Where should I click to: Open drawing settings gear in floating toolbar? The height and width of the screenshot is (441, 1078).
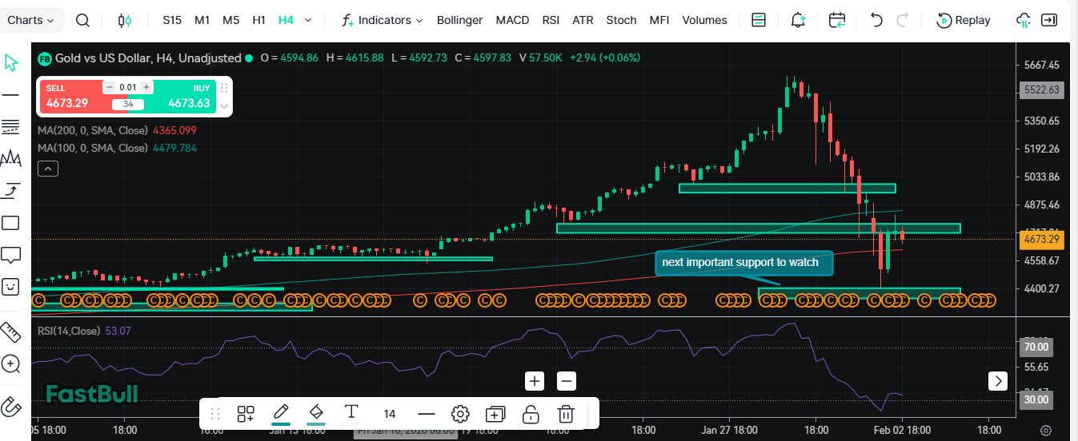[x=460, y=414]
